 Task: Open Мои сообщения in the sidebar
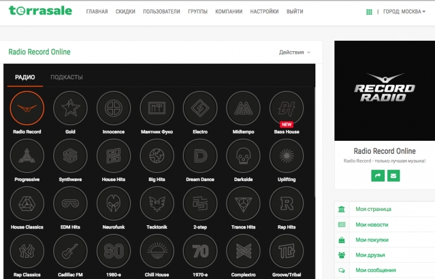click(375, 270)
